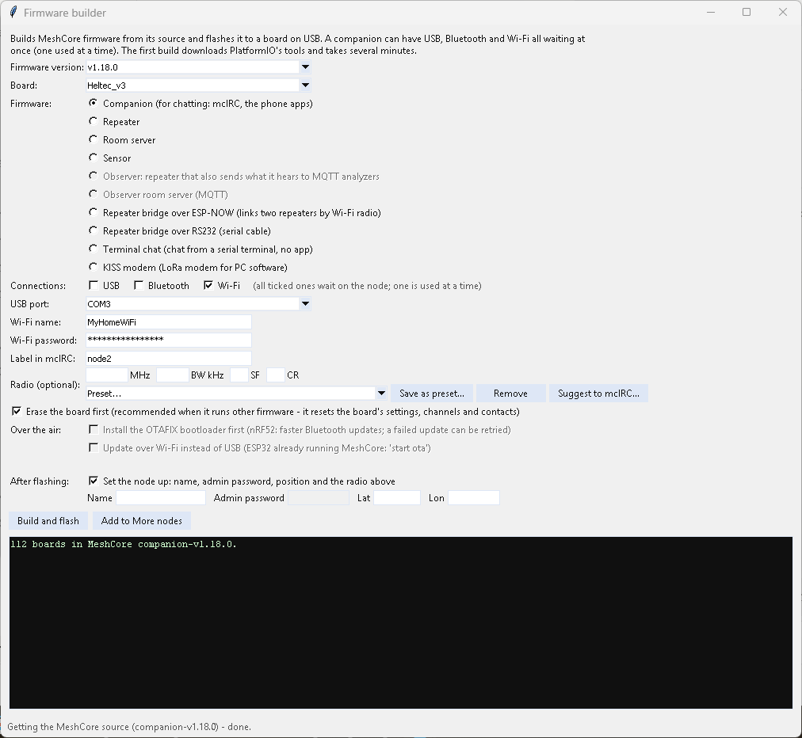Open the Board dropdown arrow
Image resolution: width=802 pixels, height=738 pixels.
point(305,86)
